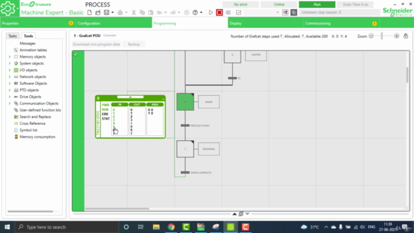The image size is (414, 233).
Task: Click the paste icon in toolbar
Action: coord(151,12)
